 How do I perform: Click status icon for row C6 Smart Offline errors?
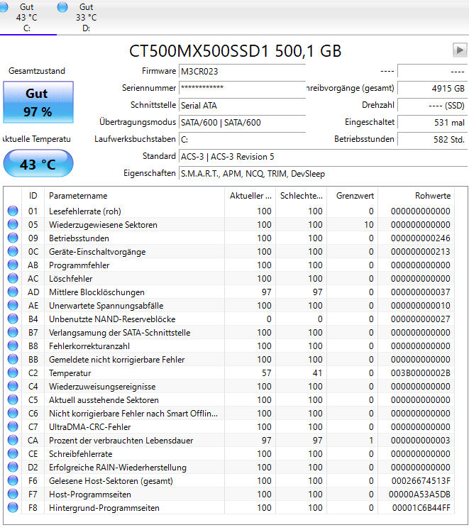click(13, 414)
